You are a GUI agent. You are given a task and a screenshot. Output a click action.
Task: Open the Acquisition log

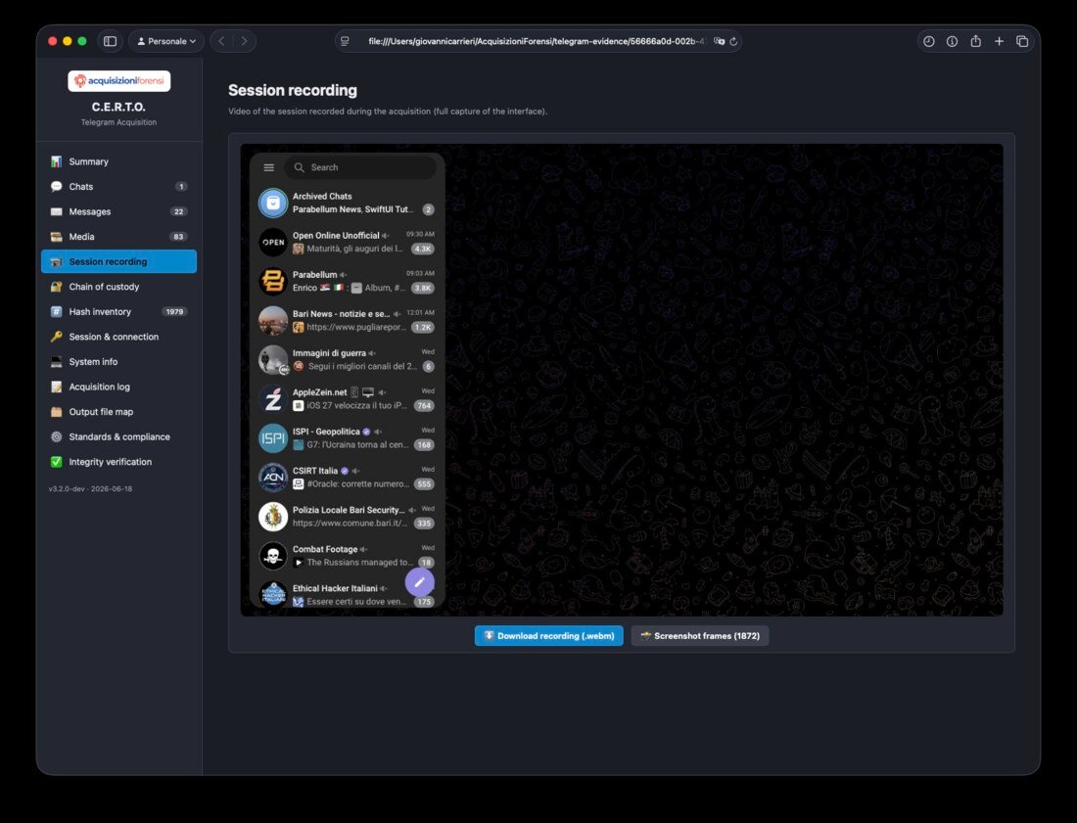[x=118, y=388]
